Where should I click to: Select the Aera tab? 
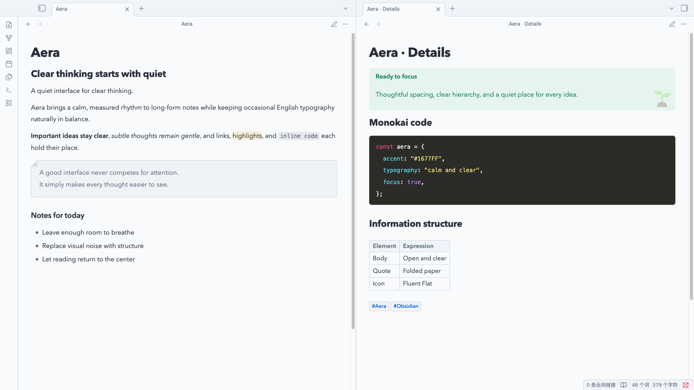pyautogui.click(x=93, y=9)
